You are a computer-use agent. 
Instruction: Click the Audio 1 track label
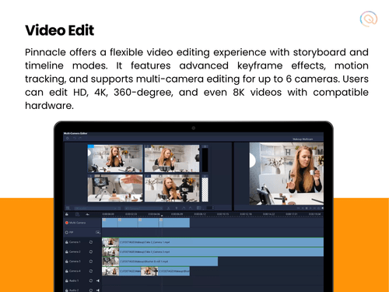(x=74, y=280)
